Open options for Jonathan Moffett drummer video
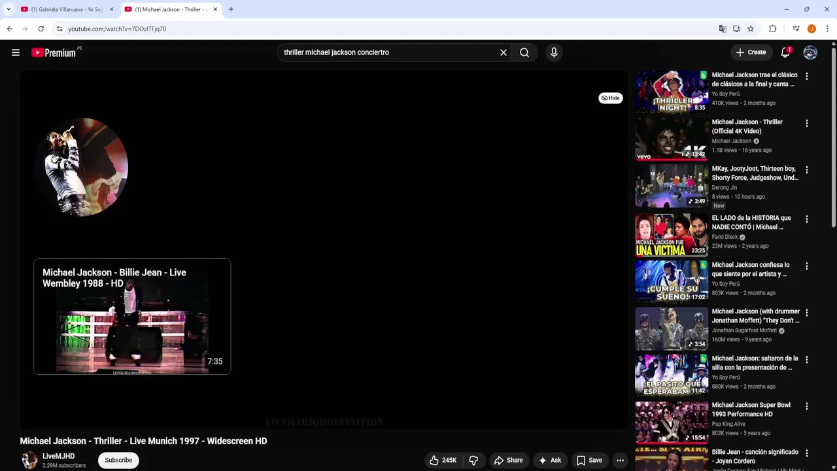The height and width of the screenshot is (471, 837). [x=807, y=313]
